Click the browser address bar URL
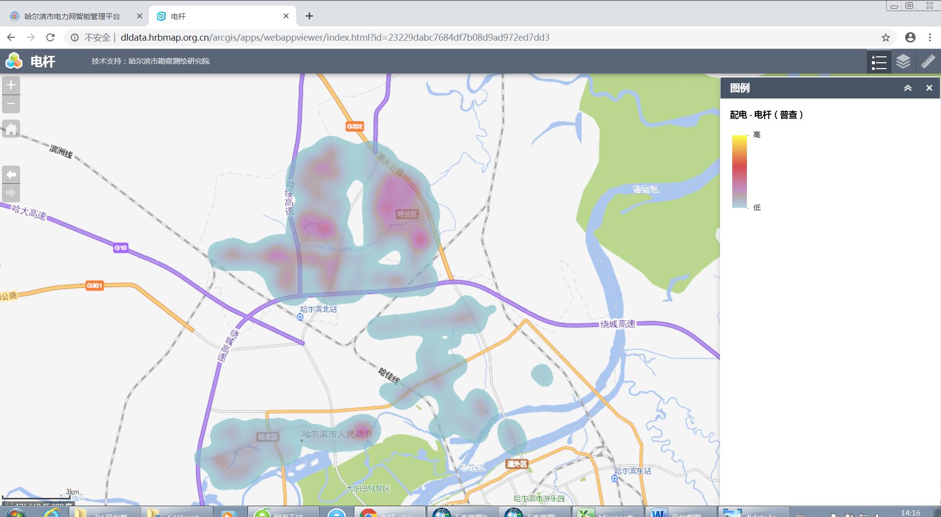Image resolution: width=941 pixels, height=517 pixels. point(335,37)
